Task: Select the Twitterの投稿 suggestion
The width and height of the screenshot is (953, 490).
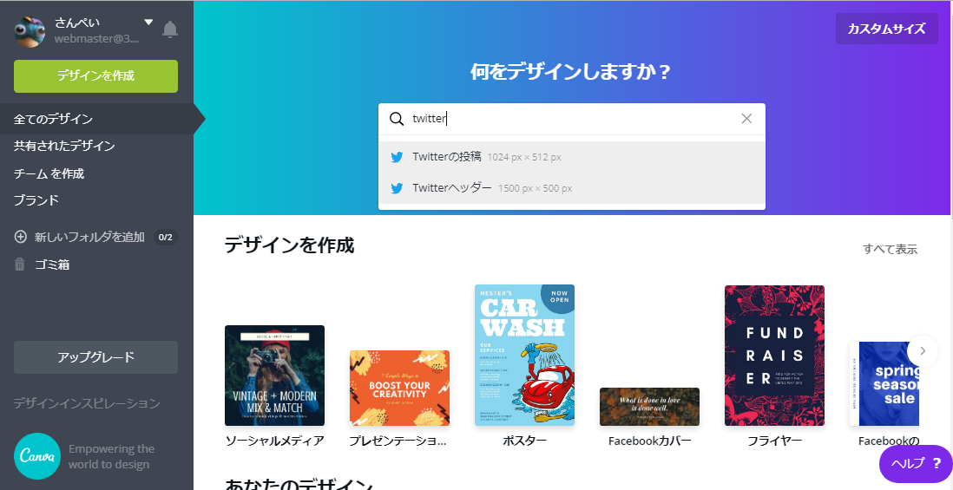Action: 571,157
